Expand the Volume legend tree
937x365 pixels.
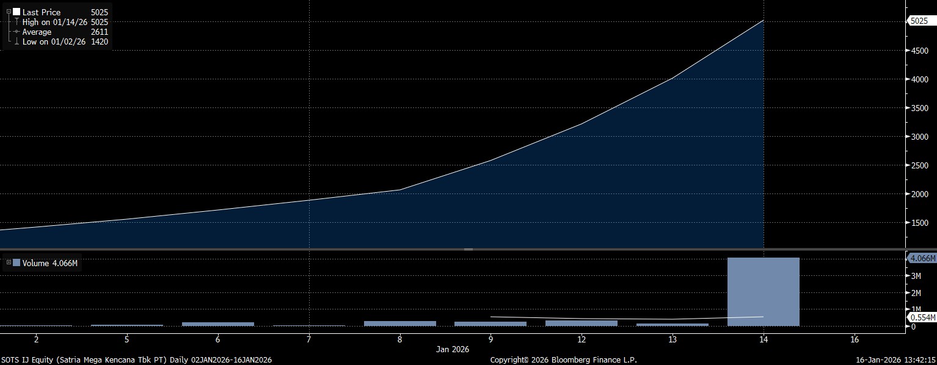(9, 263)
